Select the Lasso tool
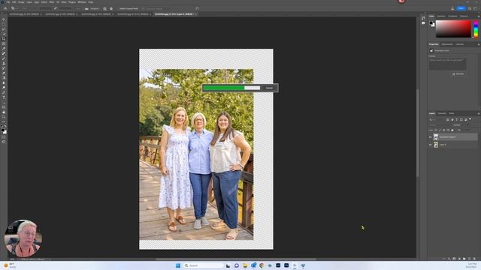 point(4,29)
